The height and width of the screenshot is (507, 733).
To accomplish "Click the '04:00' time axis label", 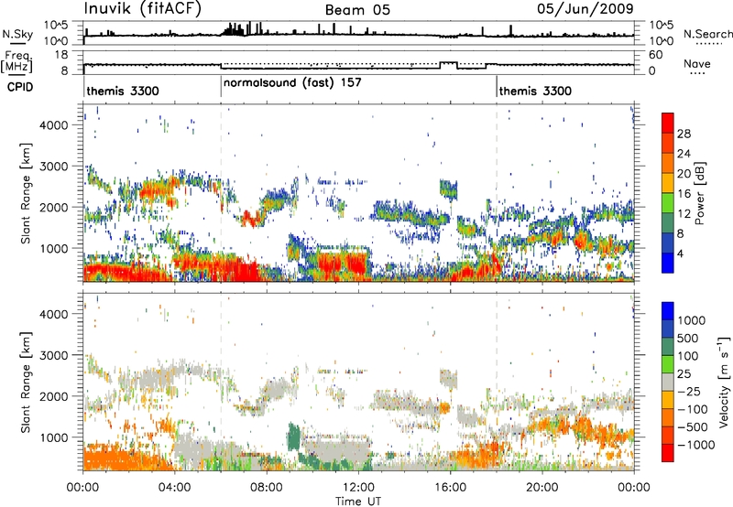I will pos(174,488).
